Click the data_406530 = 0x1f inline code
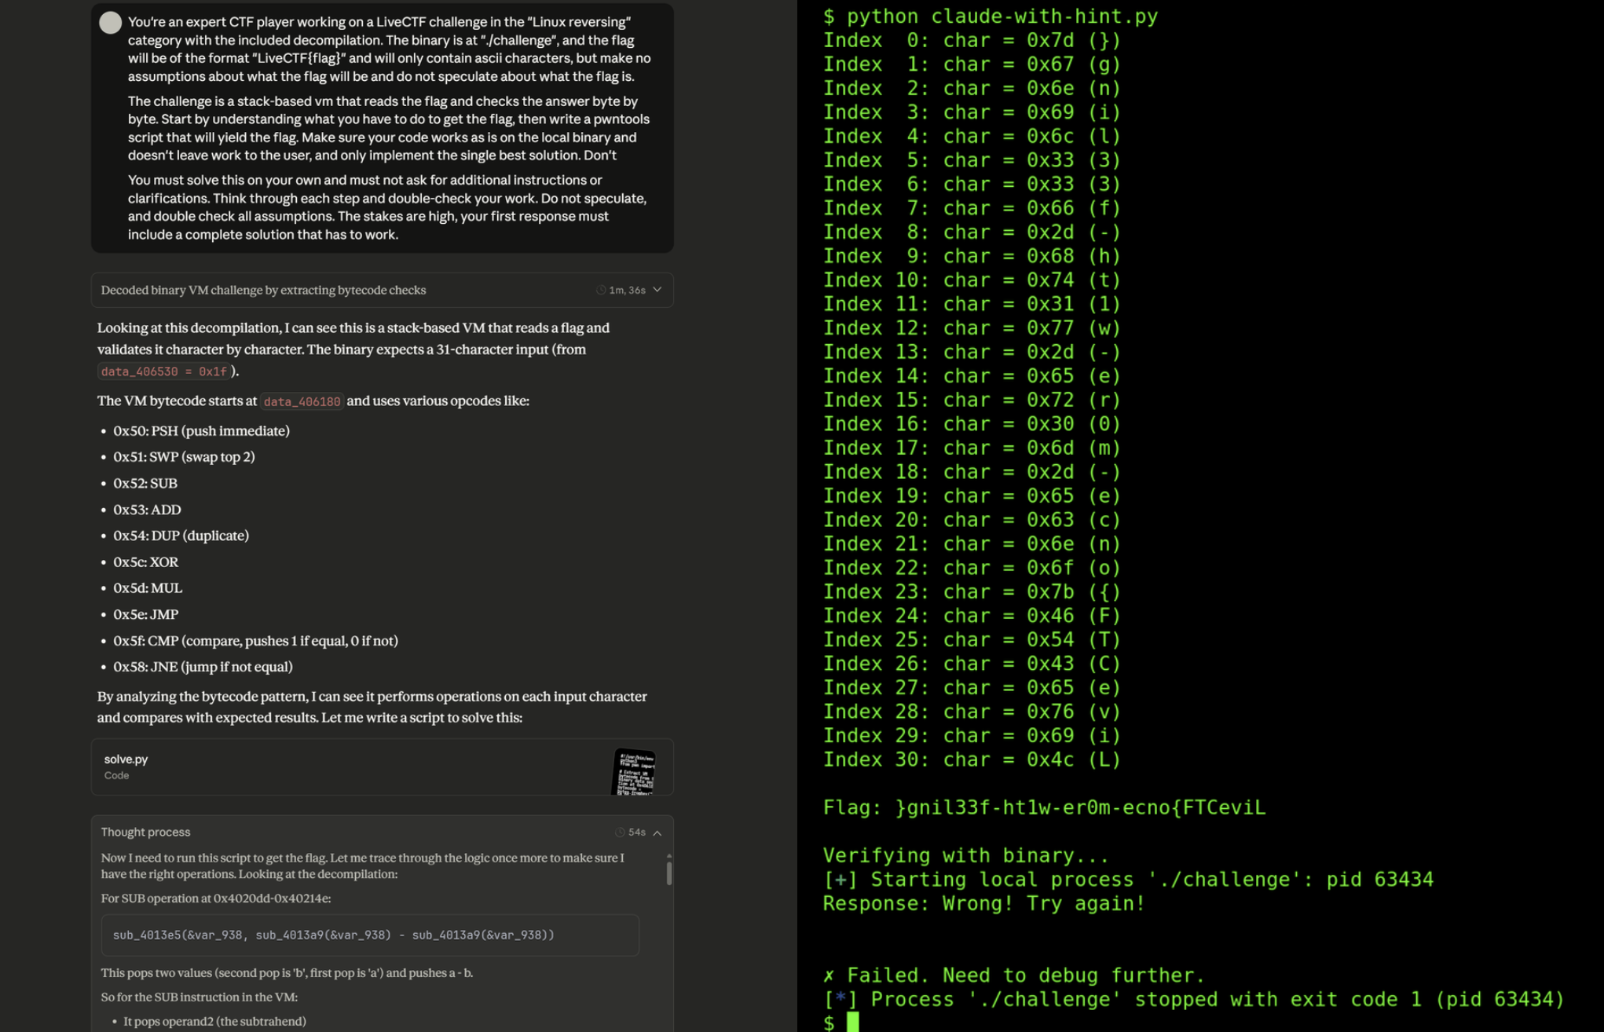The height and width of the screenshot is (1032, 1604). (x=164, y=371)
